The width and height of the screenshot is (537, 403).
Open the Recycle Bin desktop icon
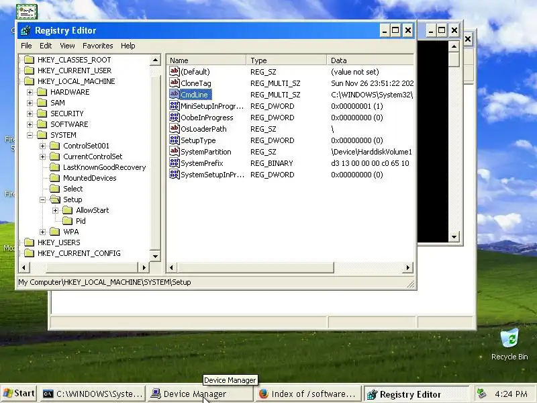pyautogui.click(x=509, y=344)
